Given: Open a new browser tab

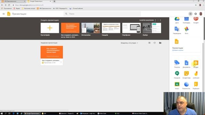Looking at the screenshot, I should tap(54, 1).
